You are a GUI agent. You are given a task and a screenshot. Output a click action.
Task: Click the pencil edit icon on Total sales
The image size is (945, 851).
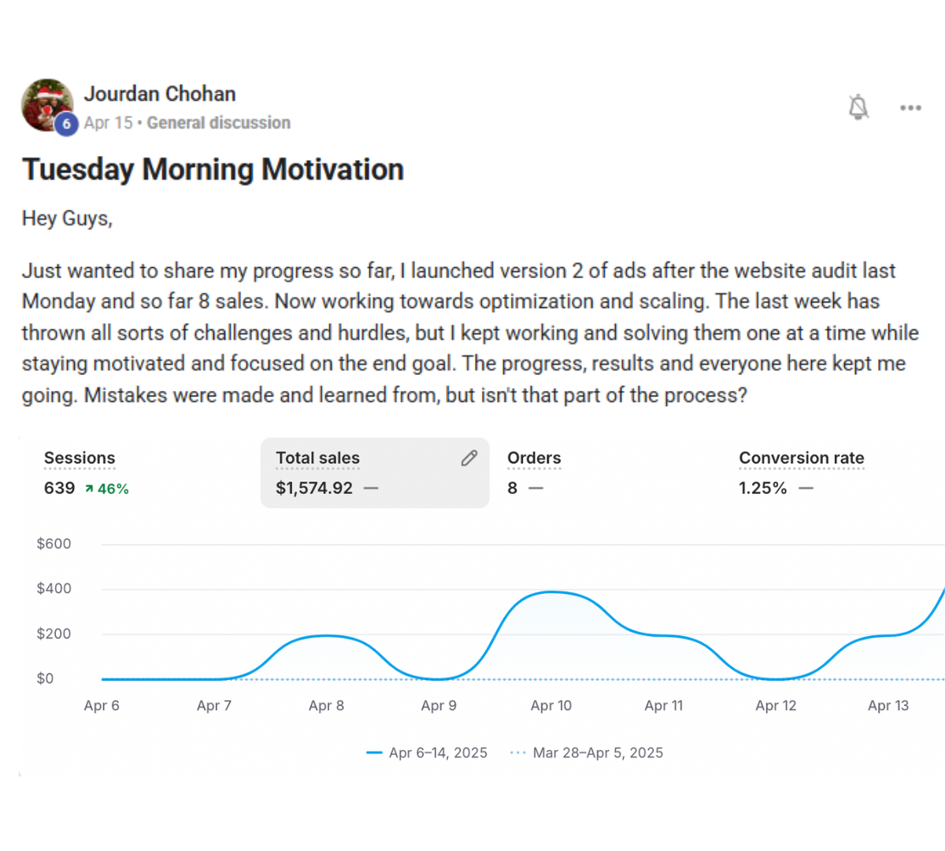tap(469, 458)
